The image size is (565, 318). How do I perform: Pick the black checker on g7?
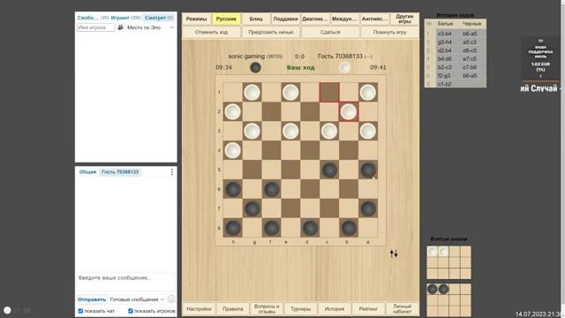(252, 208)
